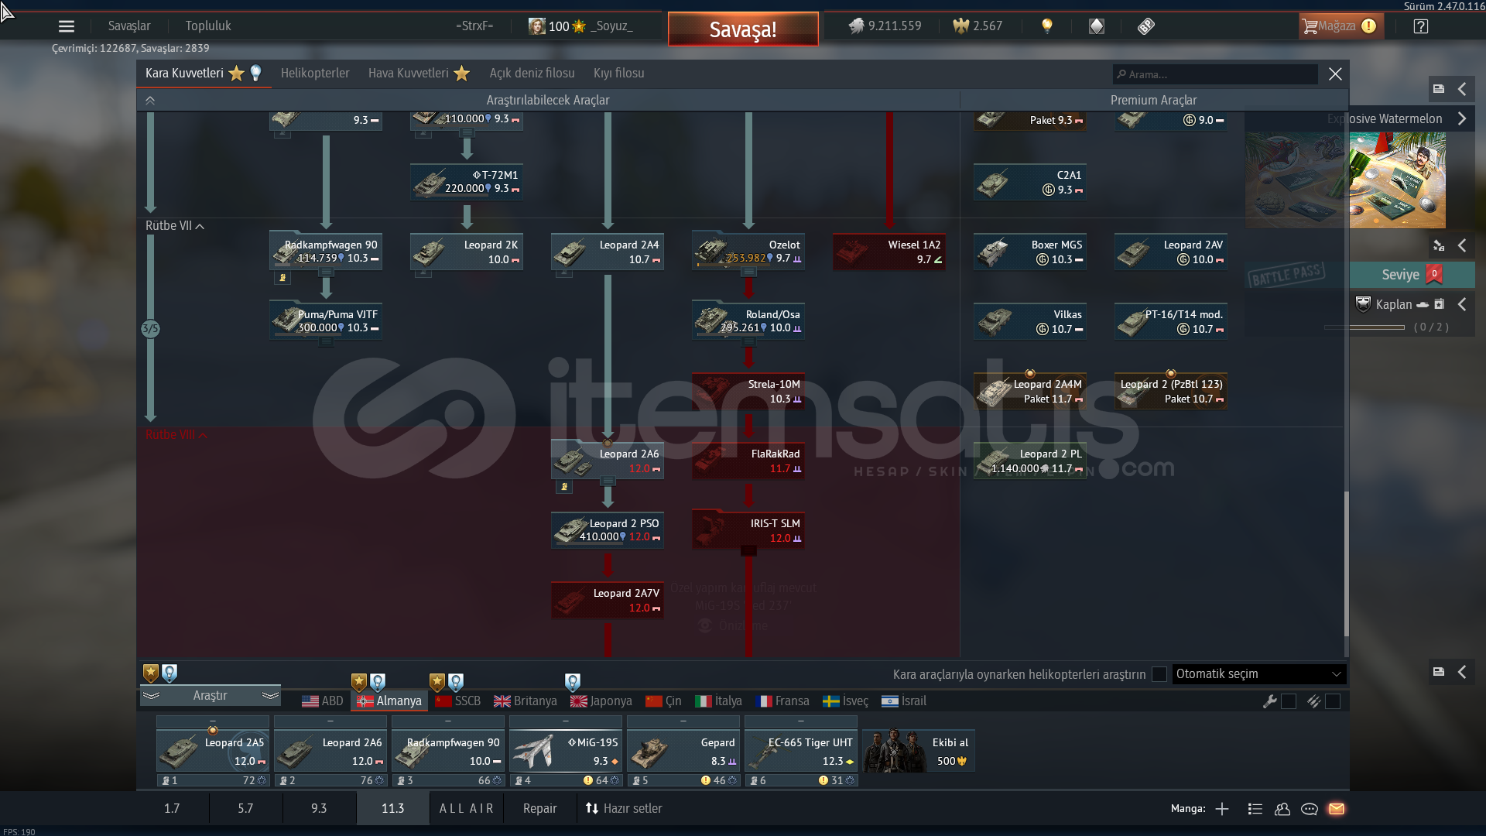Switch to the Hava Kuvvetleri tab
This screenshot has width=1486, height=836.
click(419, 73)
